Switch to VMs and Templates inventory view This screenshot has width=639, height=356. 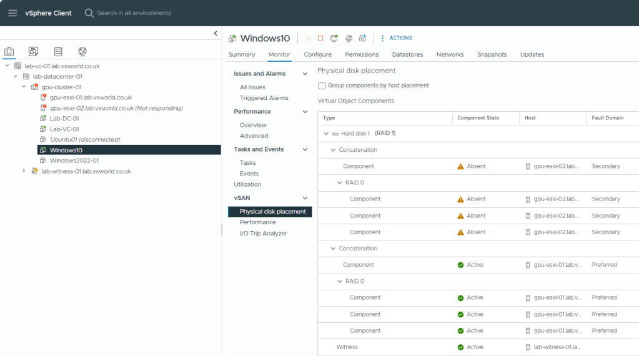click(x=33, y=51)
